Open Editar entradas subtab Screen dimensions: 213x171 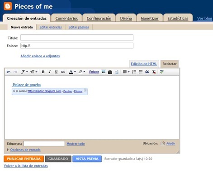pos(51,27)
